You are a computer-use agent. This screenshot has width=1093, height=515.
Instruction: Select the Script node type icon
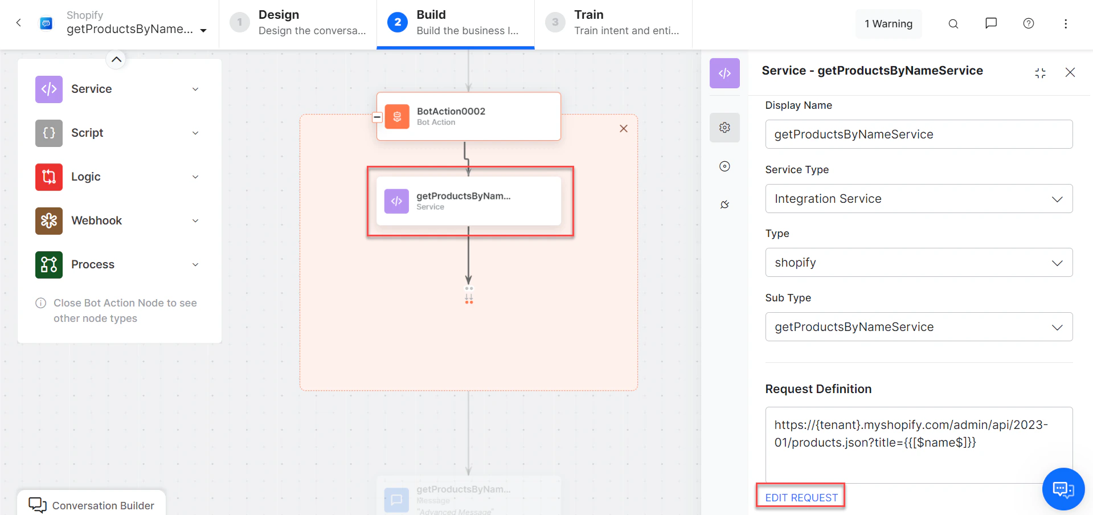(x=48, y=133)
